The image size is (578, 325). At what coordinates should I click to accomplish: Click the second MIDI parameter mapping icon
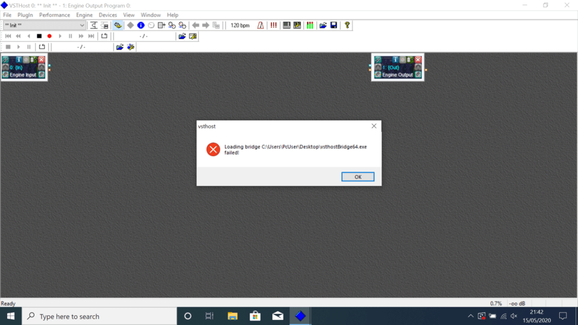(x=182, y=25)
